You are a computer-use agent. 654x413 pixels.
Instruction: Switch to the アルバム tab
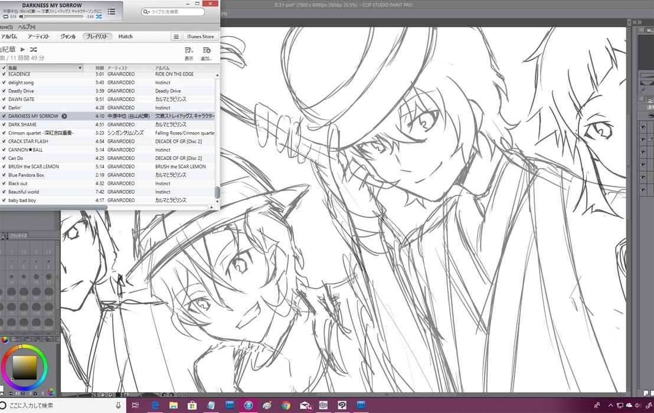9,37
